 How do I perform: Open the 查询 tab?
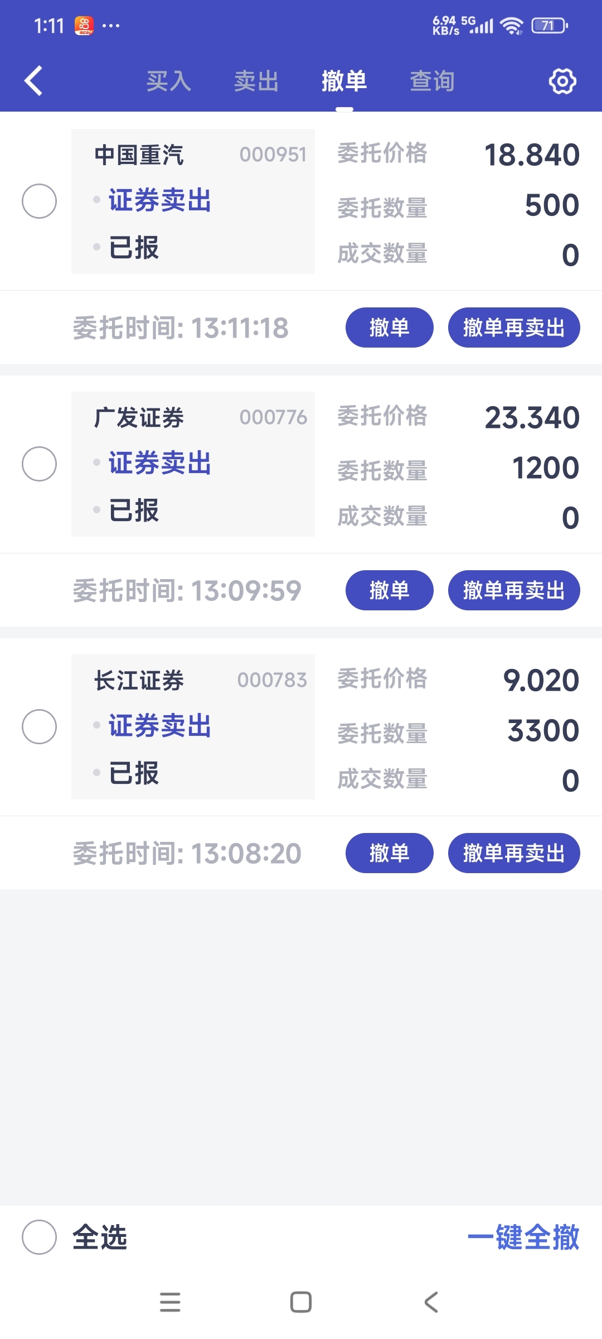point(432,81)
